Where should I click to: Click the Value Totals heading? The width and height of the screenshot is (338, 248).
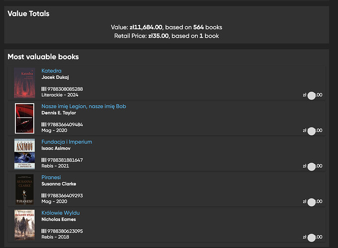pos(28,14)
